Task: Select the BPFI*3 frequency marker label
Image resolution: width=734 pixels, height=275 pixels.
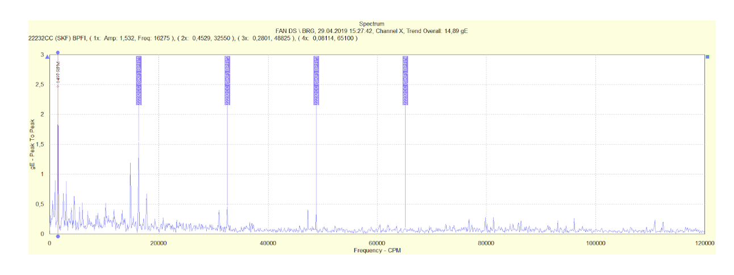Action: coord(316,80)
